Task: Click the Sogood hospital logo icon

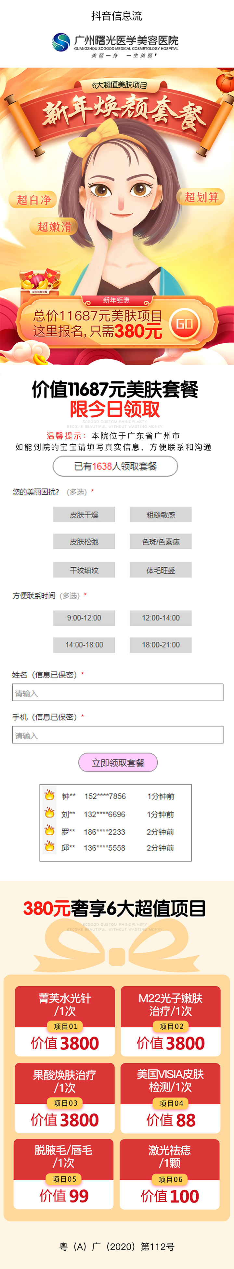Action: [61, 42]
